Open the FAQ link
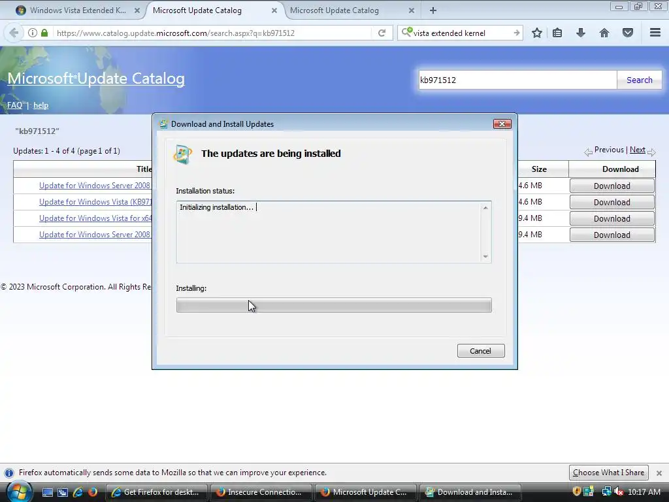 pyautogui.click(x=14, y=105)
